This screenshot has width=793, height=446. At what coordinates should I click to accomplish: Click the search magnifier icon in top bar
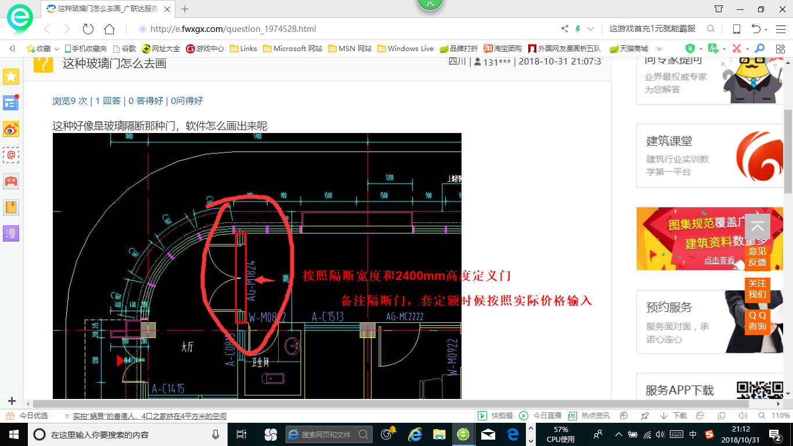711,29
